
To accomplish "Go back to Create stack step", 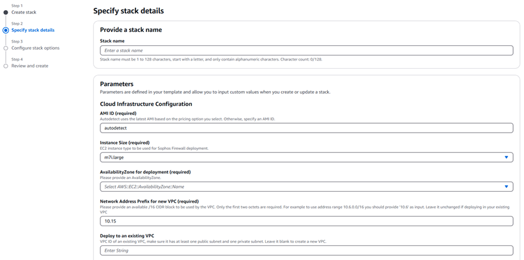I will pos(24,12).
